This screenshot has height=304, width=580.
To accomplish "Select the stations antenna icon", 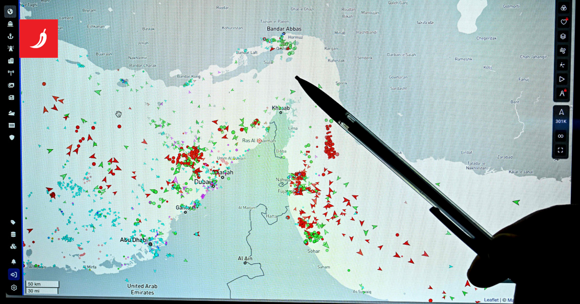I will point(11,73).
